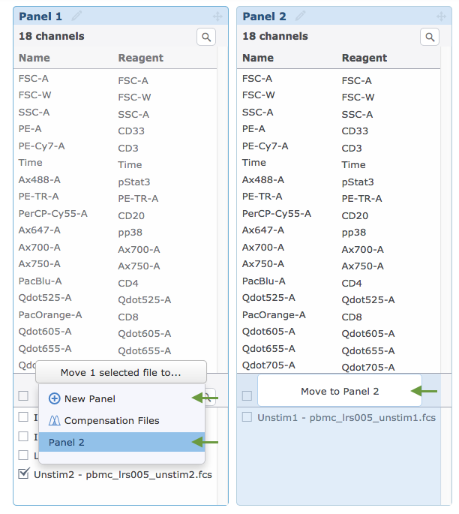Toggle select-all checkbox in Panel 2 file list
Viewport: 459px width, 514px height.
tap(247, 395)
